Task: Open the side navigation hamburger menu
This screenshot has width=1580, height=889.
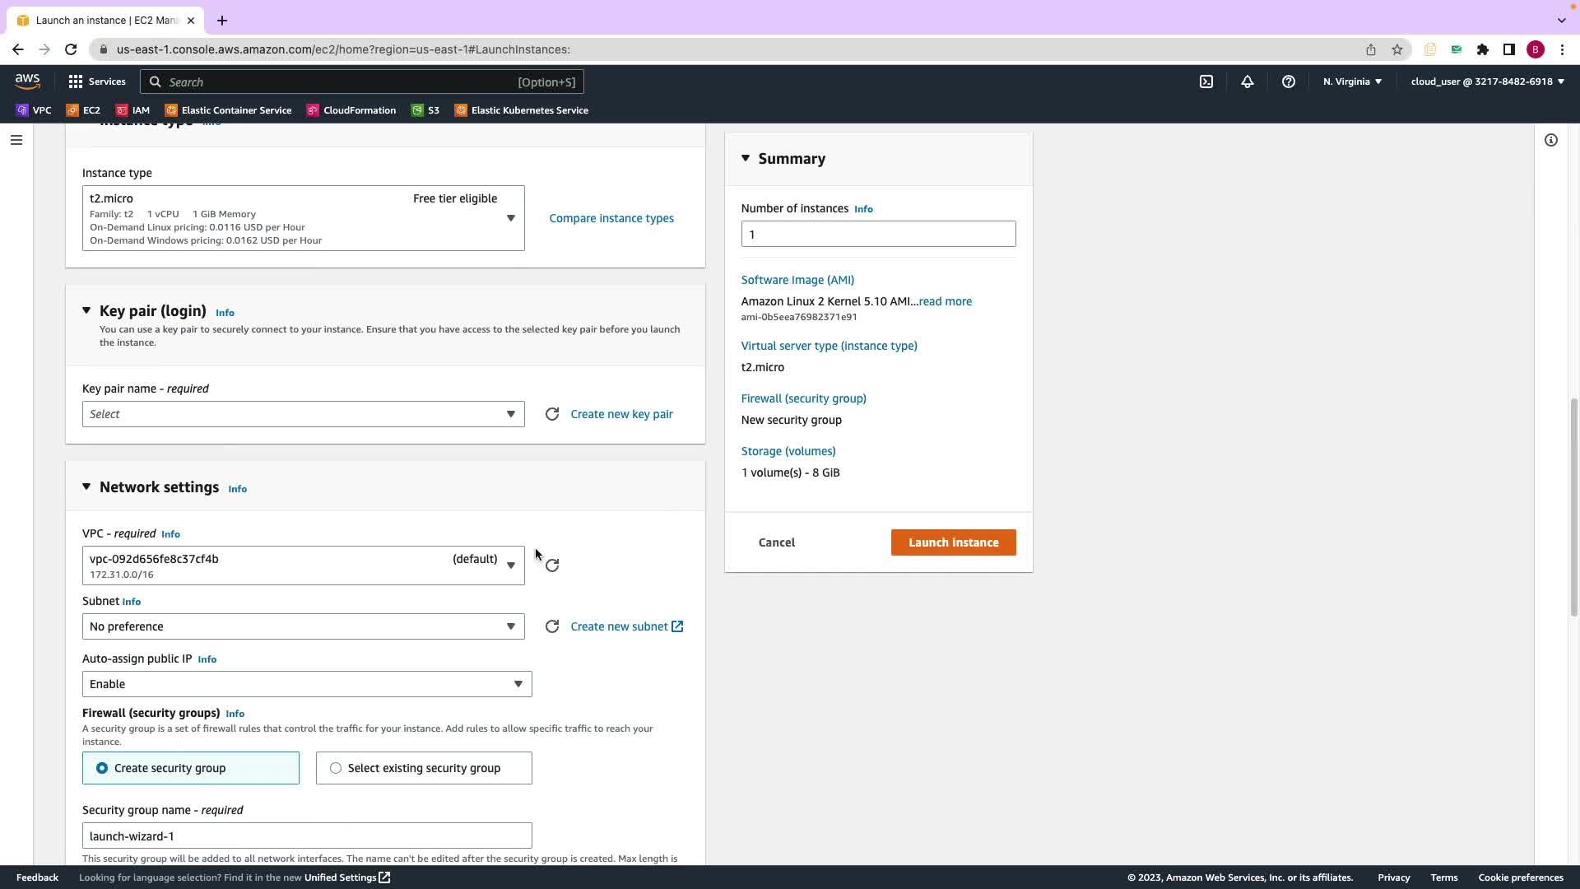Action: point(16,140)
